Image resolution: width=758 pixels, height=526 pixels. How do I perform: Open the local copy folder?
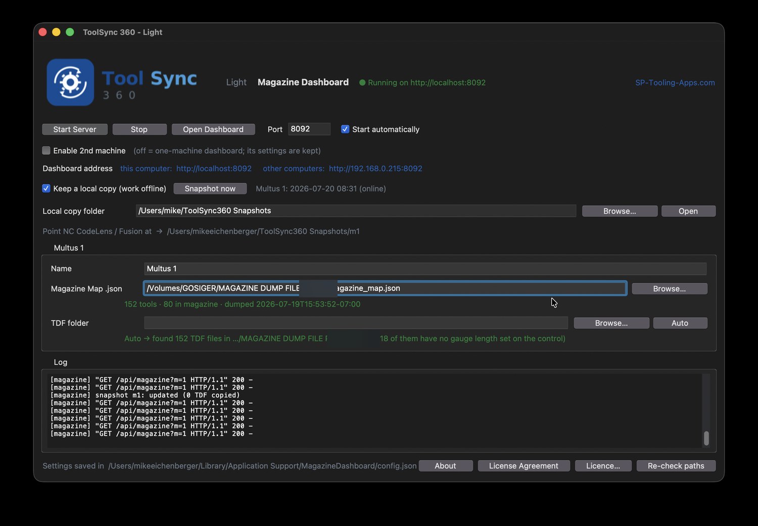[x=688, y=211]
